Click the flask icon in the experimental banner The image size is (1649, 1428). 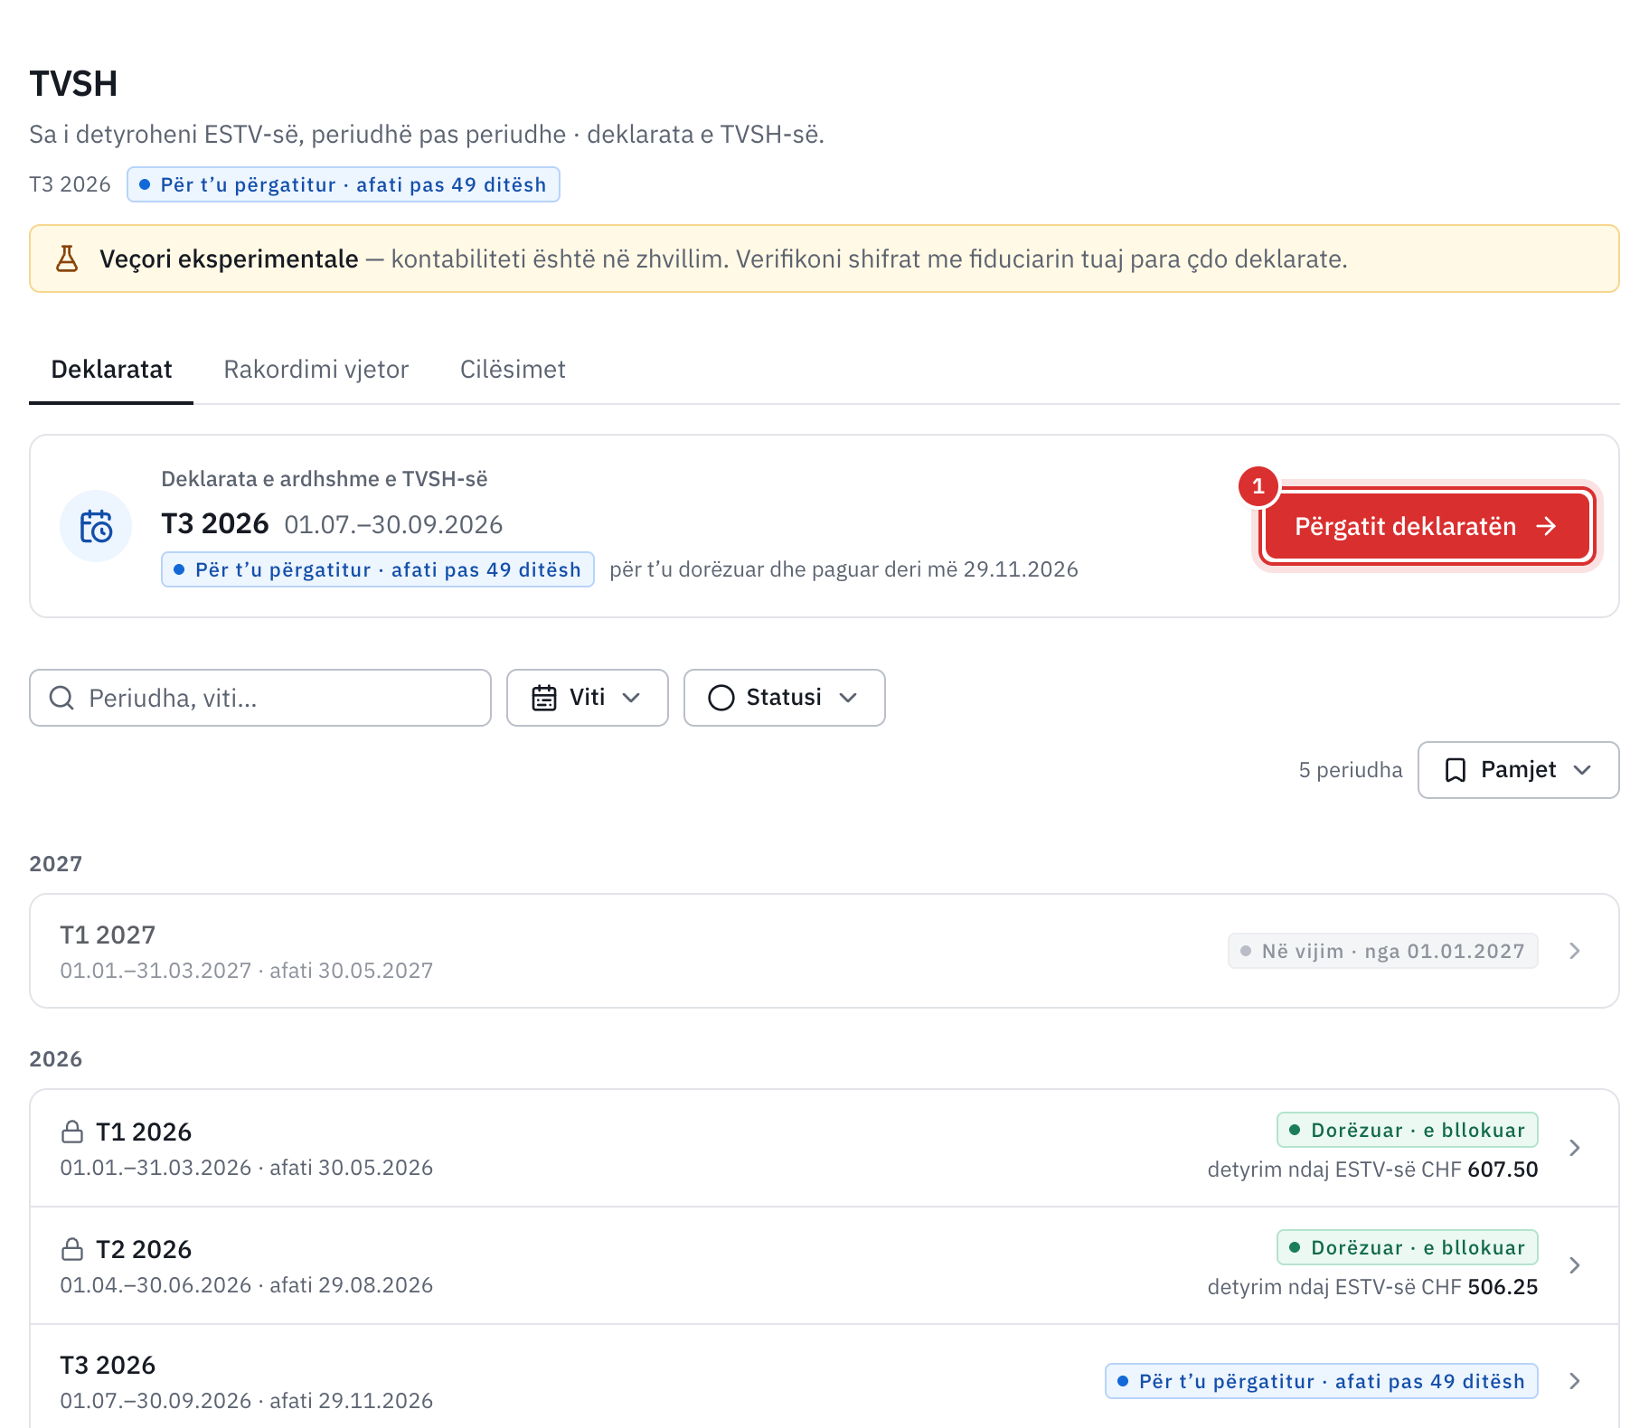point(67,258)
